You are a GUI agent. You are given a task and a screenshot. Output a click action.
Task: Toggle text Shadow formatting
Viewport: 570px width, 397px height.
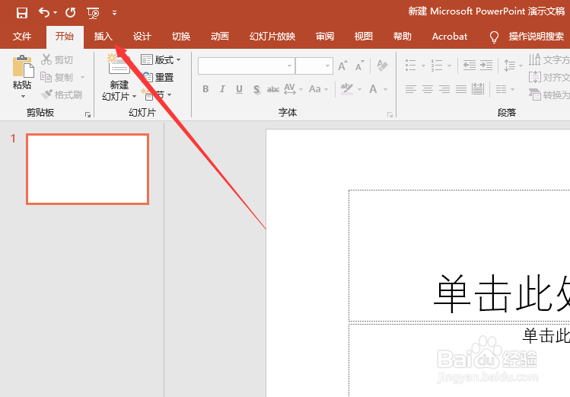256,89
